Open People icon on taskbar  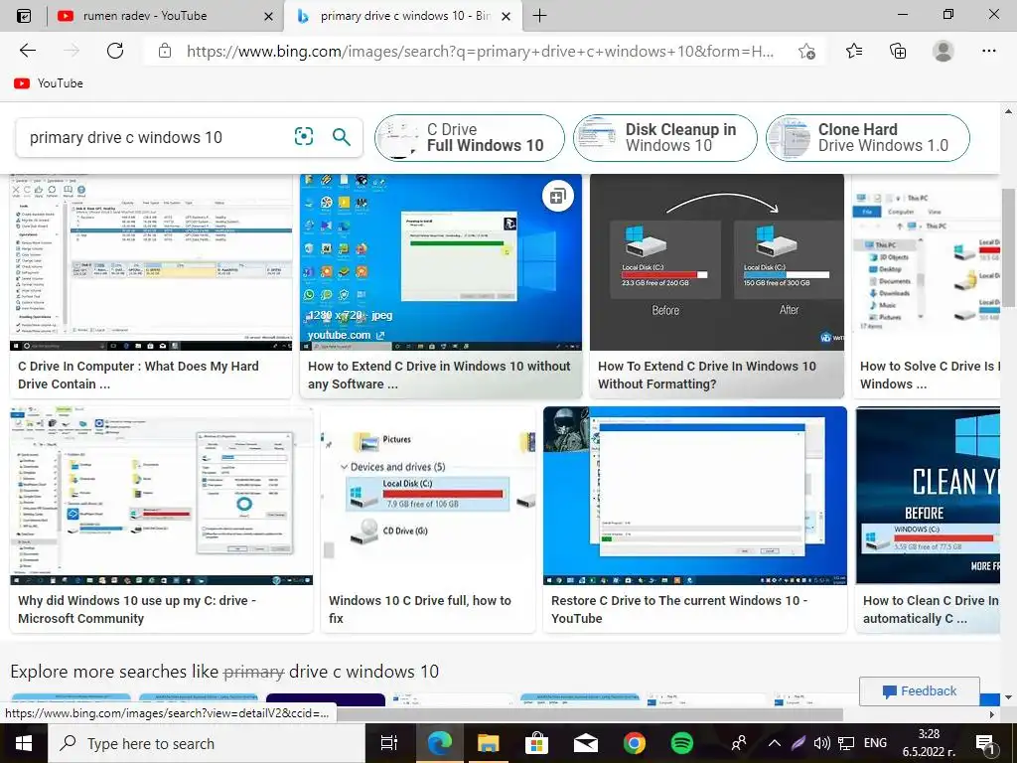(x=739, y=743)
